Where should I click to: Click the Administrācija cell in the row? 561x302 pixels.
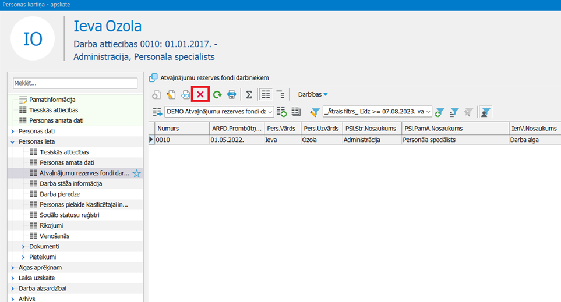click(x=372, y=140)
